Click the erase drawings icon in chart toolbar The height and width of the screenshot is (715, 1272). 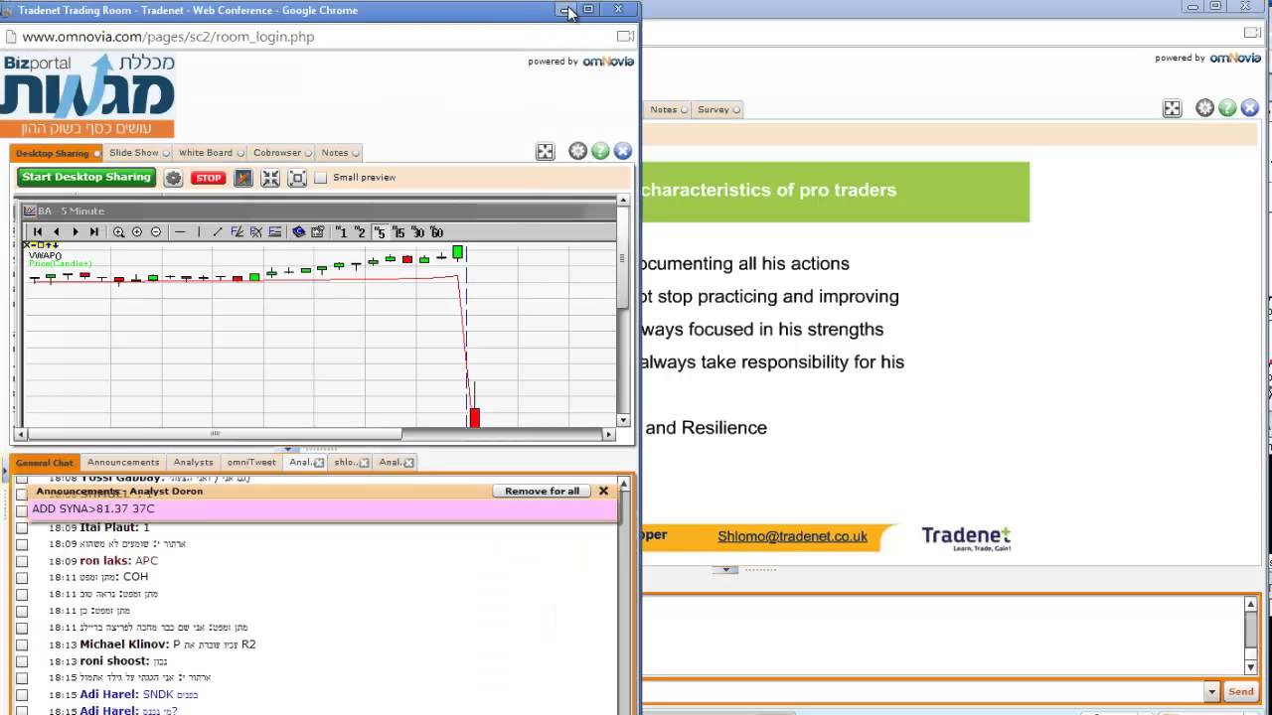pyautogui.click(x=255, y=232)
